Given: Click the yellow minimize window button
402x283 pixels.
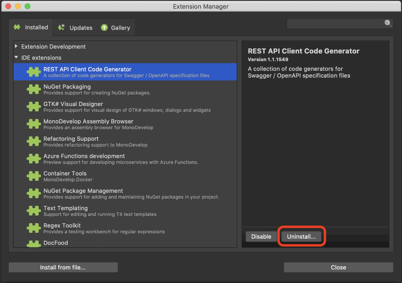Looking at the screenshot, I should 18,6.
